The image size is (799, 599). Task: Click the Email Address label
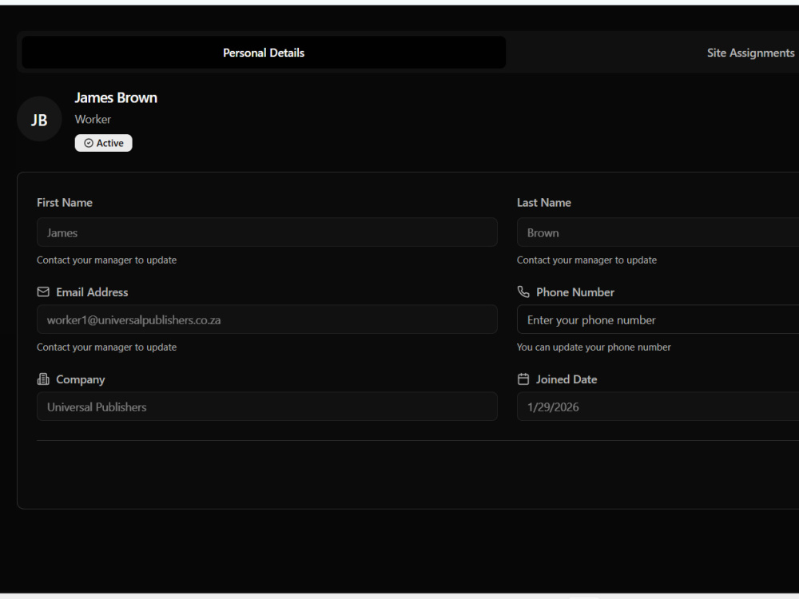[92, 292]
